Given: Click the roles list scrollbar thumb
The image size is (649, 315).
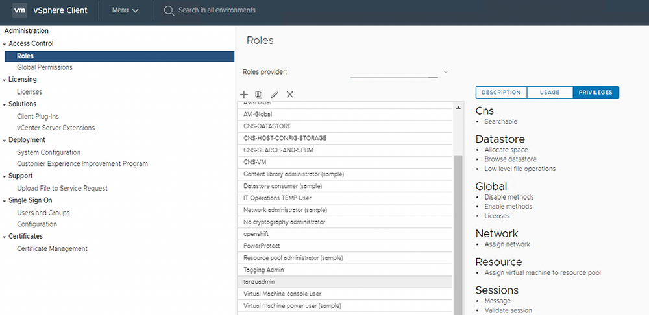Looking at the screenshot, I should tap(459, 236).
